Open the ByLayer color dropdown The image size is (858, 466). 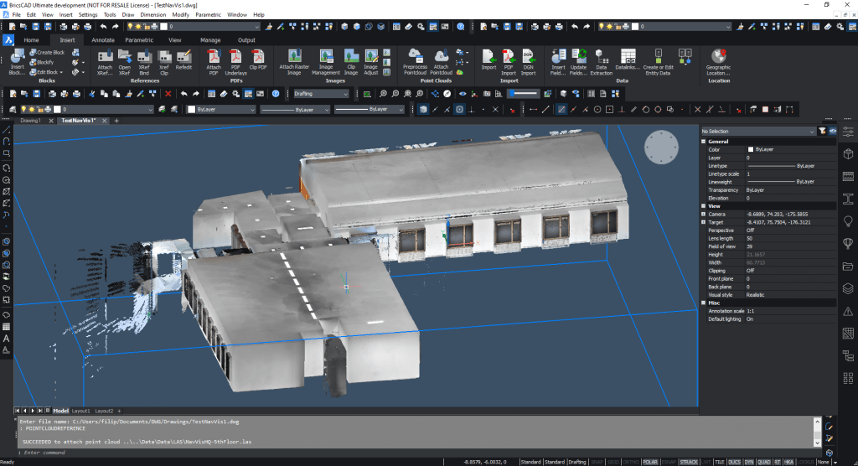pos(221,110)
